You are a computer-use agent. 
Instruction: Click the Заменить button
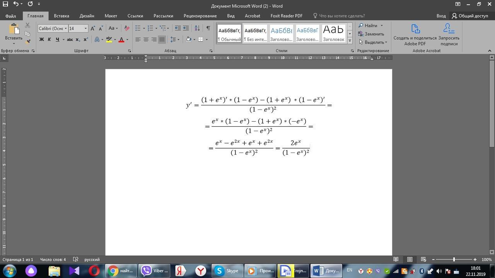tap(371, 34)
